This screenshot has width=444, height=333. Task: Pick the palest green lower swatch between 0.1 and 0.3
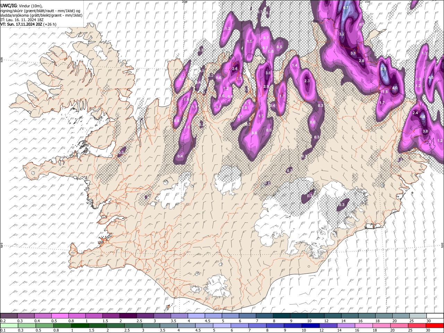coord(9,325)
